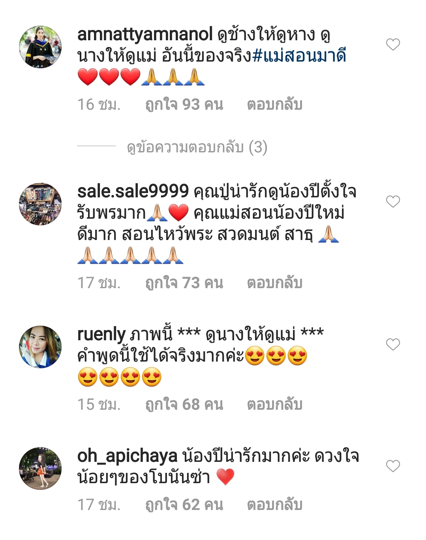The height and width of the screenshot is (540, 426).
Task: Open sale.sale9999's profile picture
Action: 40,204
